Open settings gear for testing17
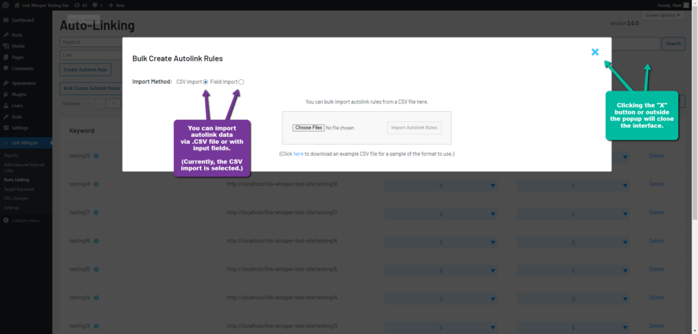 point(96,213)
